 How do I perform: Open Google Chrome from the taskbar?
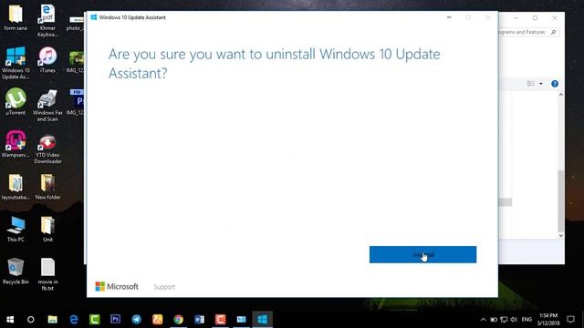pos(179,320)
